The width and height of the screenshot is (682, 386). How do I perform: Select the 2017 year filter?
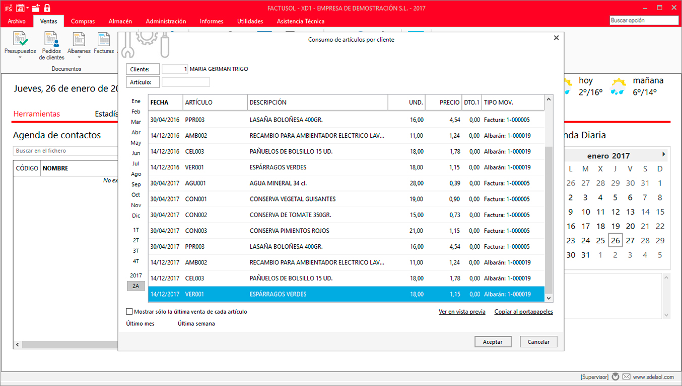[136, 275]
